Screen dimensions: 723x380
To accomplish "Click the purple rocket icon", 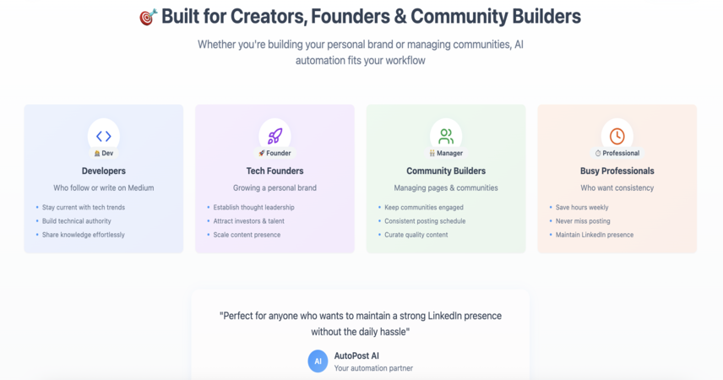I will (275, 136).
